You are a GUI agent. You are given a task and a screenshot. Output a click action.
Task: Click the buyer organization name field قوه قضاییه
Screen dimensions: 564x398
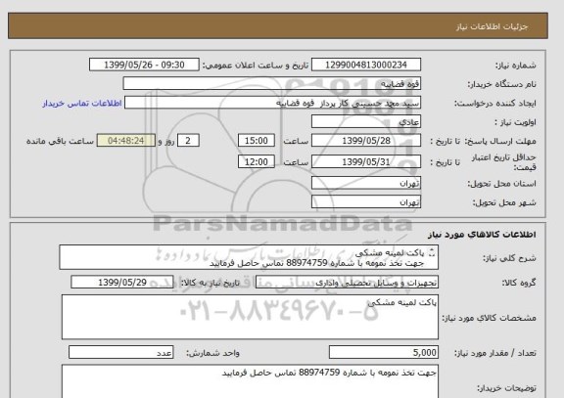point(272,84)
